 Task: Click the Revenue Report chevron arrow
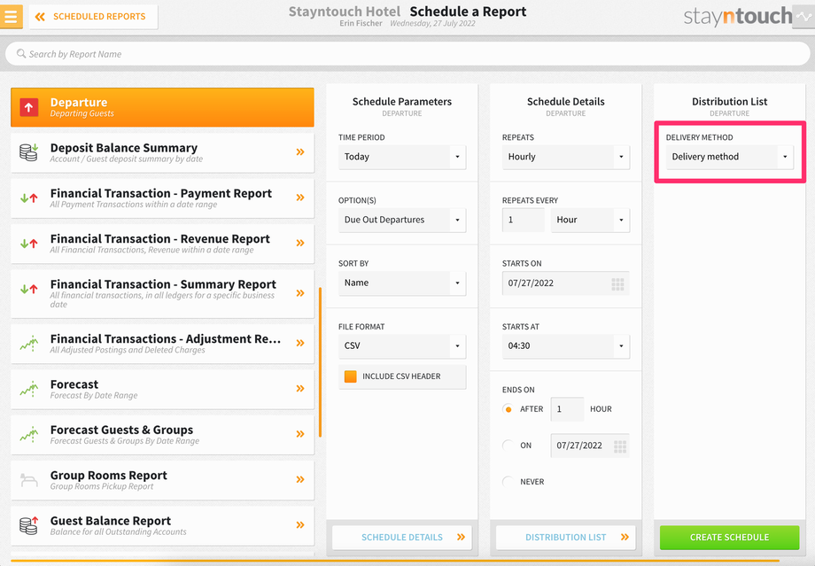(x=300, y=243)
